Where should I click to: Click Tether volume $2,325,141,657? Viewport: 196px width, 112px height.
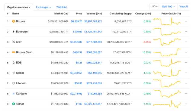93,104
